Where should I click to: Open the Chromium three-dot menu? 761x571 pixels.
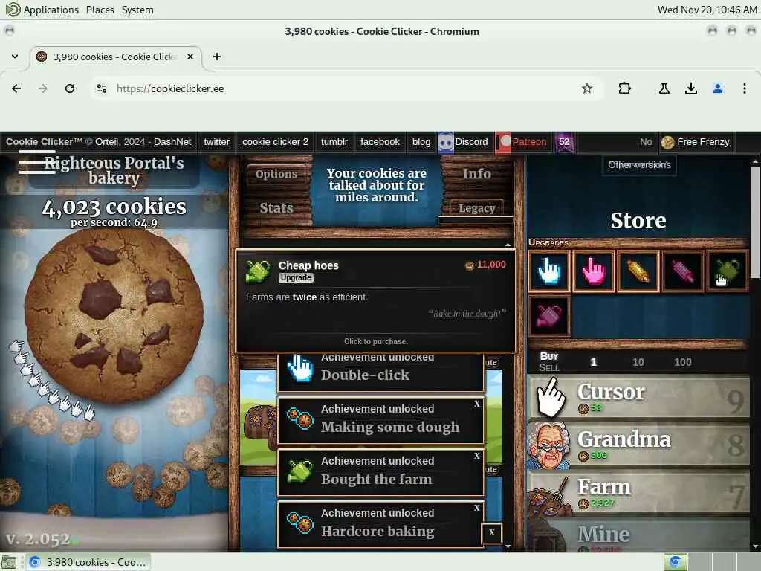(x=745, y=88)
